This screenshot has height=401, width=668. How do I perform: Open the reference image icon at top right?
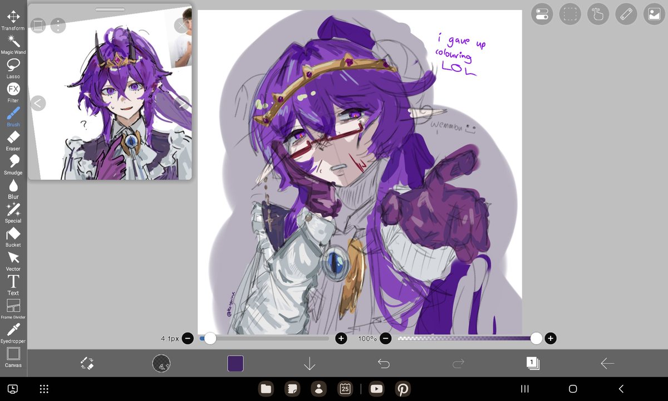(654, 14)
